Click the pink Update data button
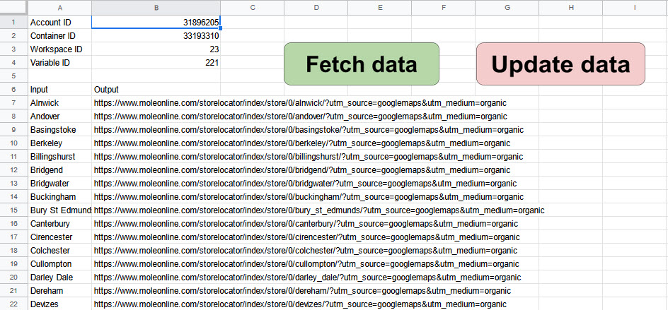Image resolution: width=668 pixels, height=310 pixels. [x=560, y=64]
